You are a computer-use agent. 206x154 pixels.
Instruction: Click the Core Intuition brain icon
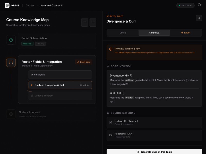tap(107, 66)
